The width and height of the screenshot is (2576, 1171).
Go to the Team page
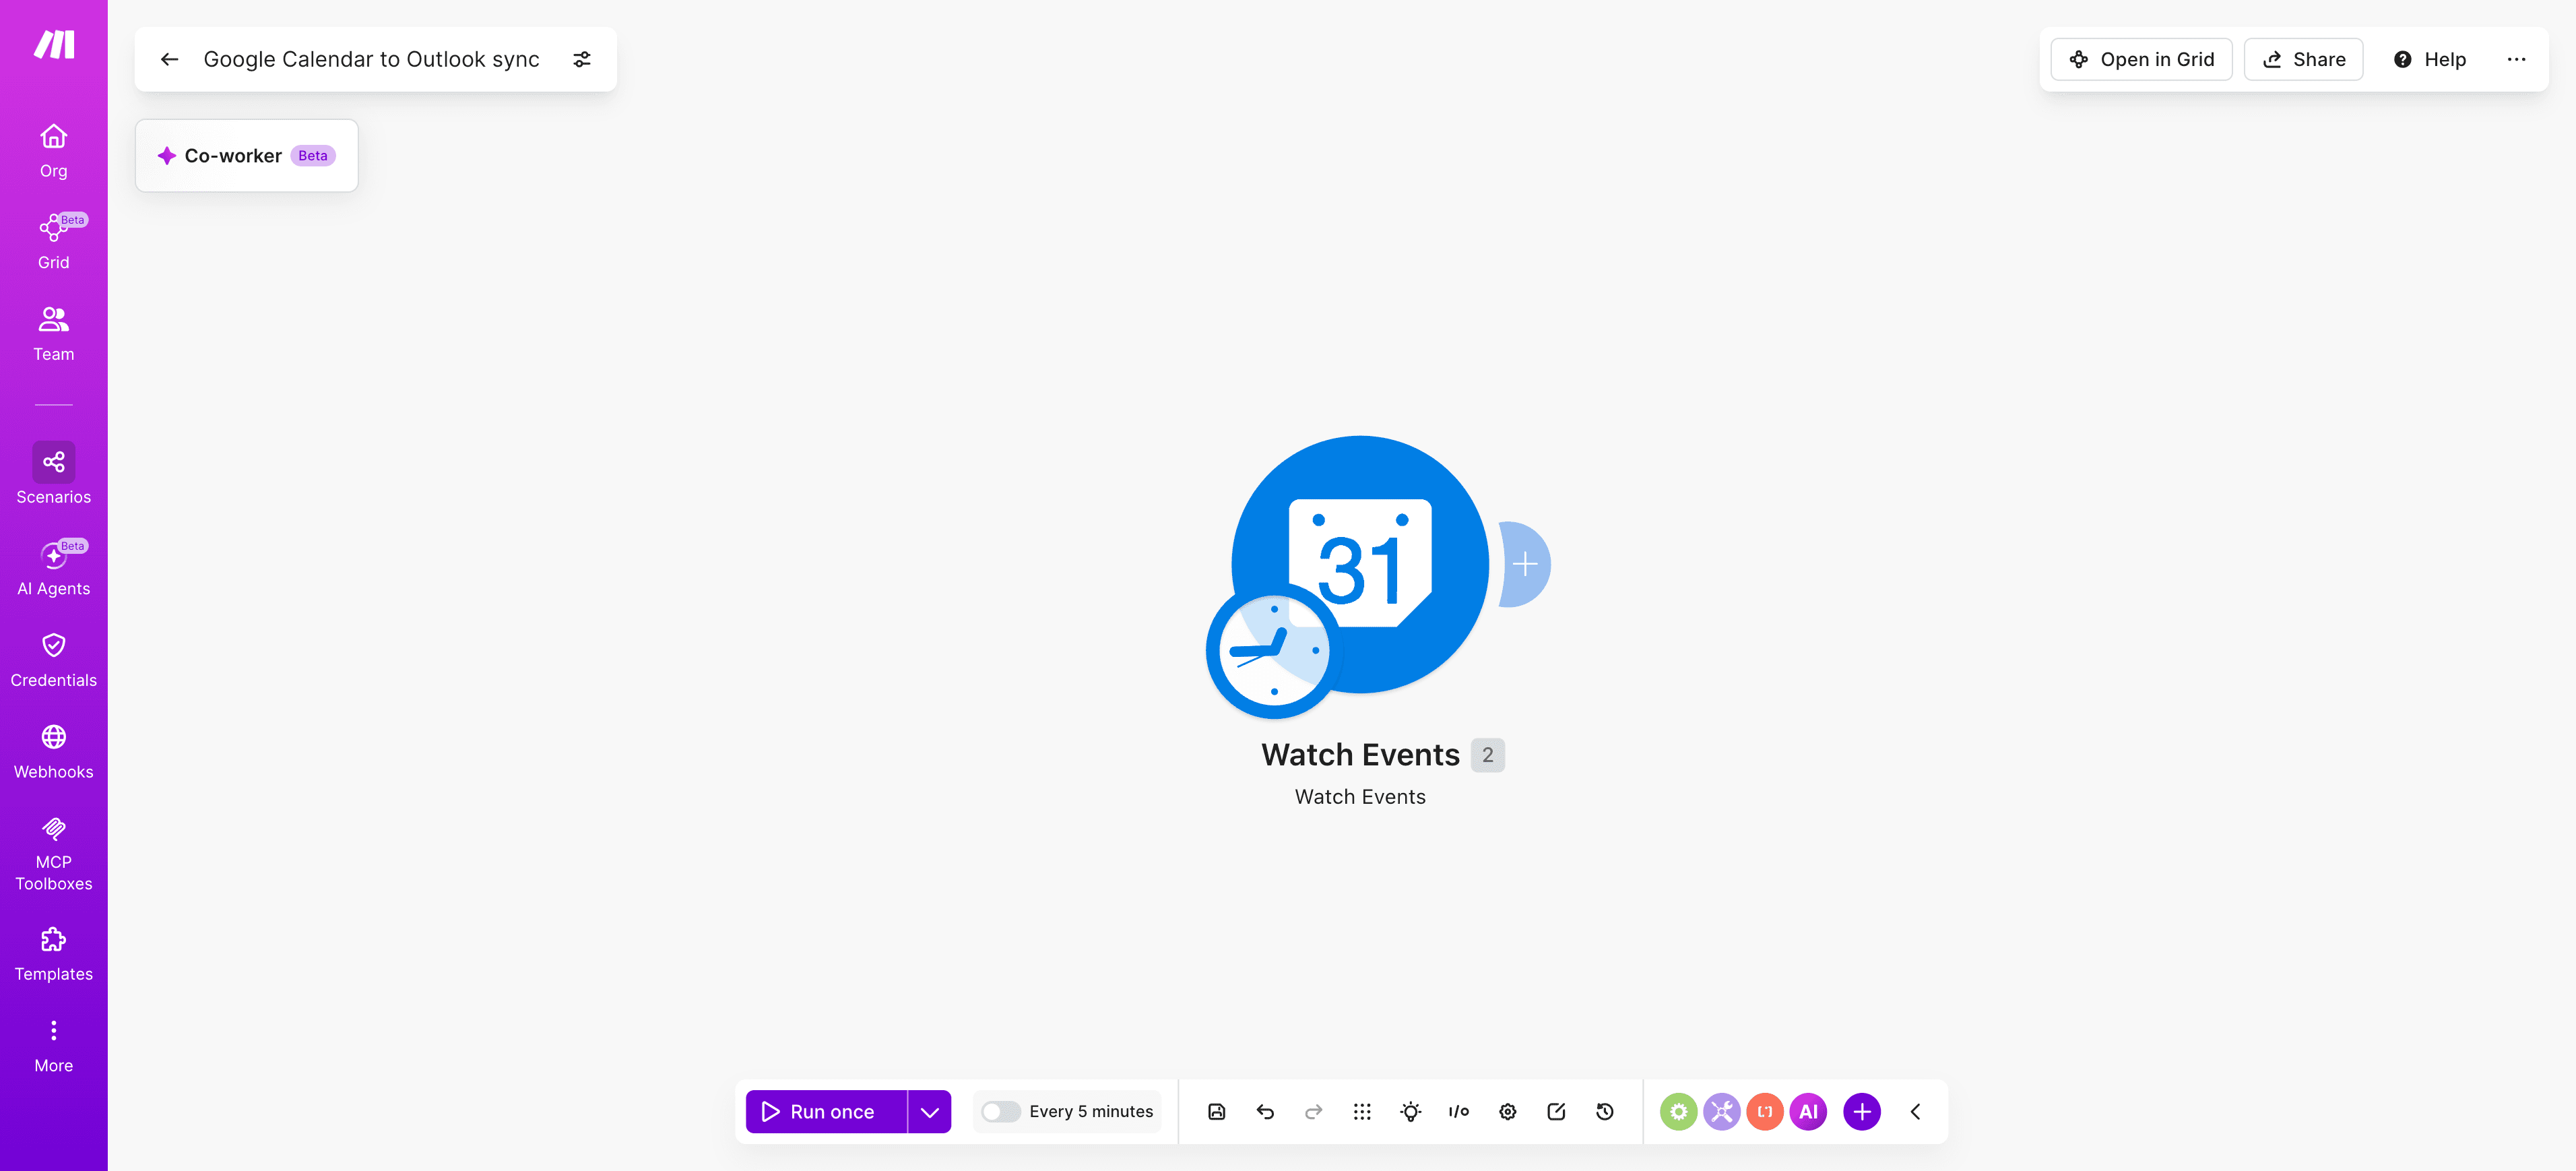(54, 334)
